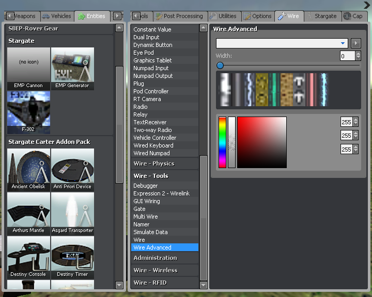The height and width of the screenshot is (297, 372).
Task: Select the Destiny Console entity
Action: coord(28,254)
